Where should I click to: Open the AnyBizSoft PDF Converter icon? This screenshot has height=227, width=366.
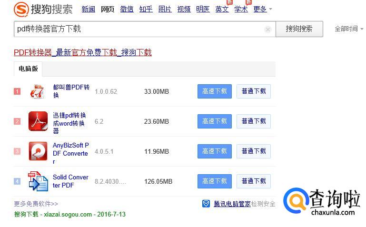(38, 151)
